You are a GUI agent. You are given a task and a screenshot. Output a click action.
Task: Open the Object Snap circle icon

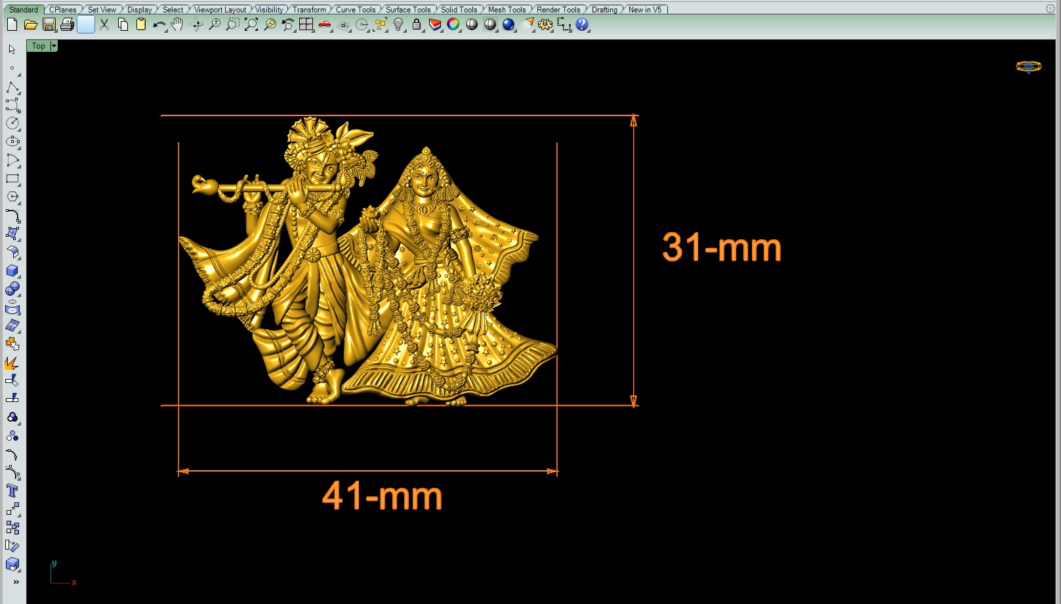pyautogui.click(x=362, y=25)
